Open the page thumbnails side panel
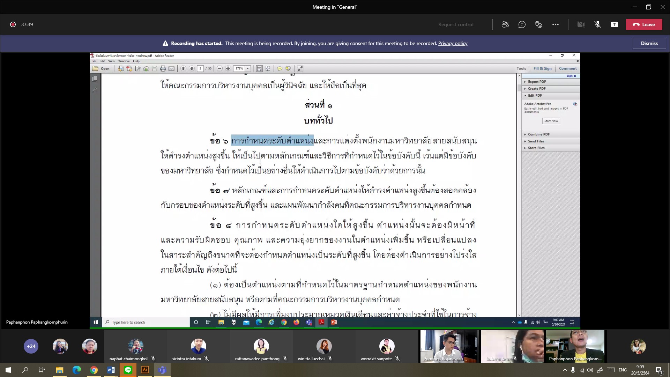This screenshot has width=670, height=377. coord(95,79)
